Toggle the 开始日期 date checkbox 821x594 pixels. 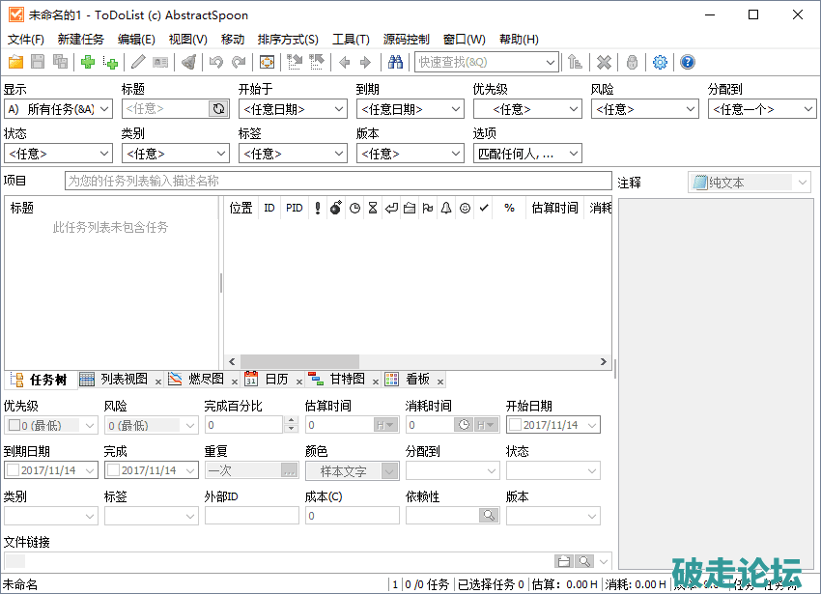pos(516,425)
